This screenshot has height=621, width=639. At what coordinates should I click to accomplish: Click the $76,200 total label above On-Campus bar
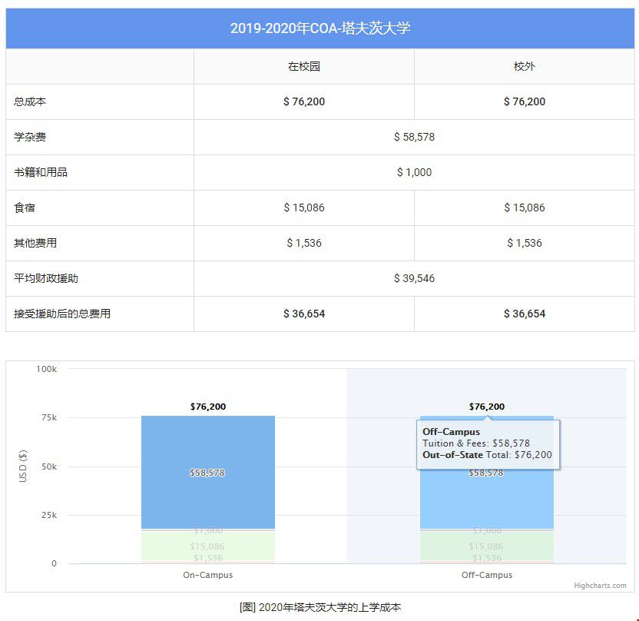(208, 407)
